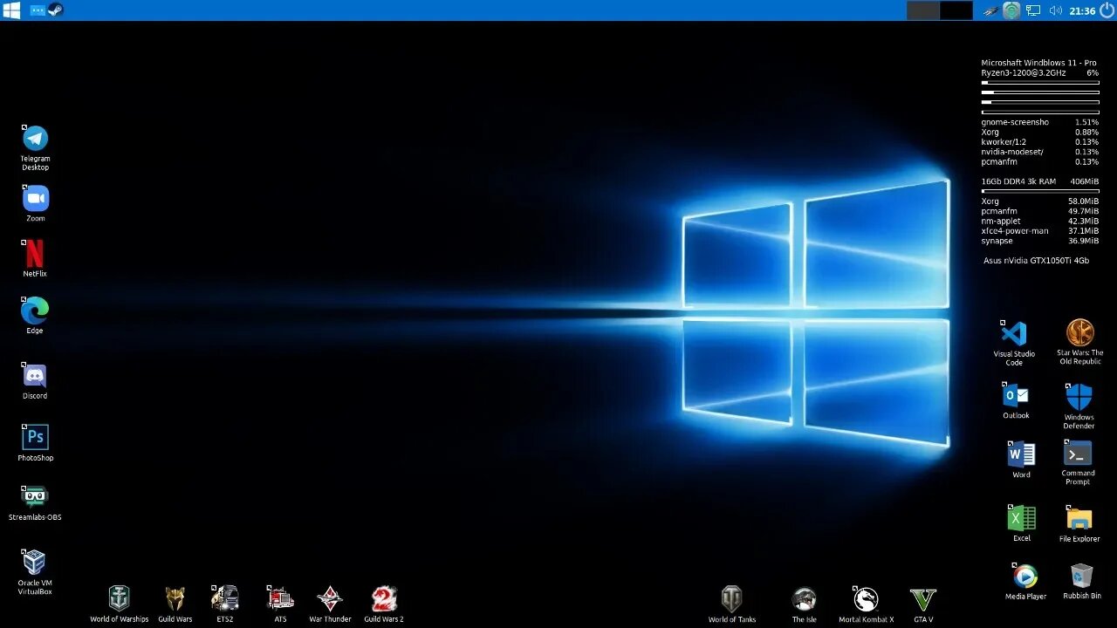The height and width of the screenshot is (628, 1117).
Task: Switch to the second black workspace
Action: pyautogui.click(x=956, y=10)
